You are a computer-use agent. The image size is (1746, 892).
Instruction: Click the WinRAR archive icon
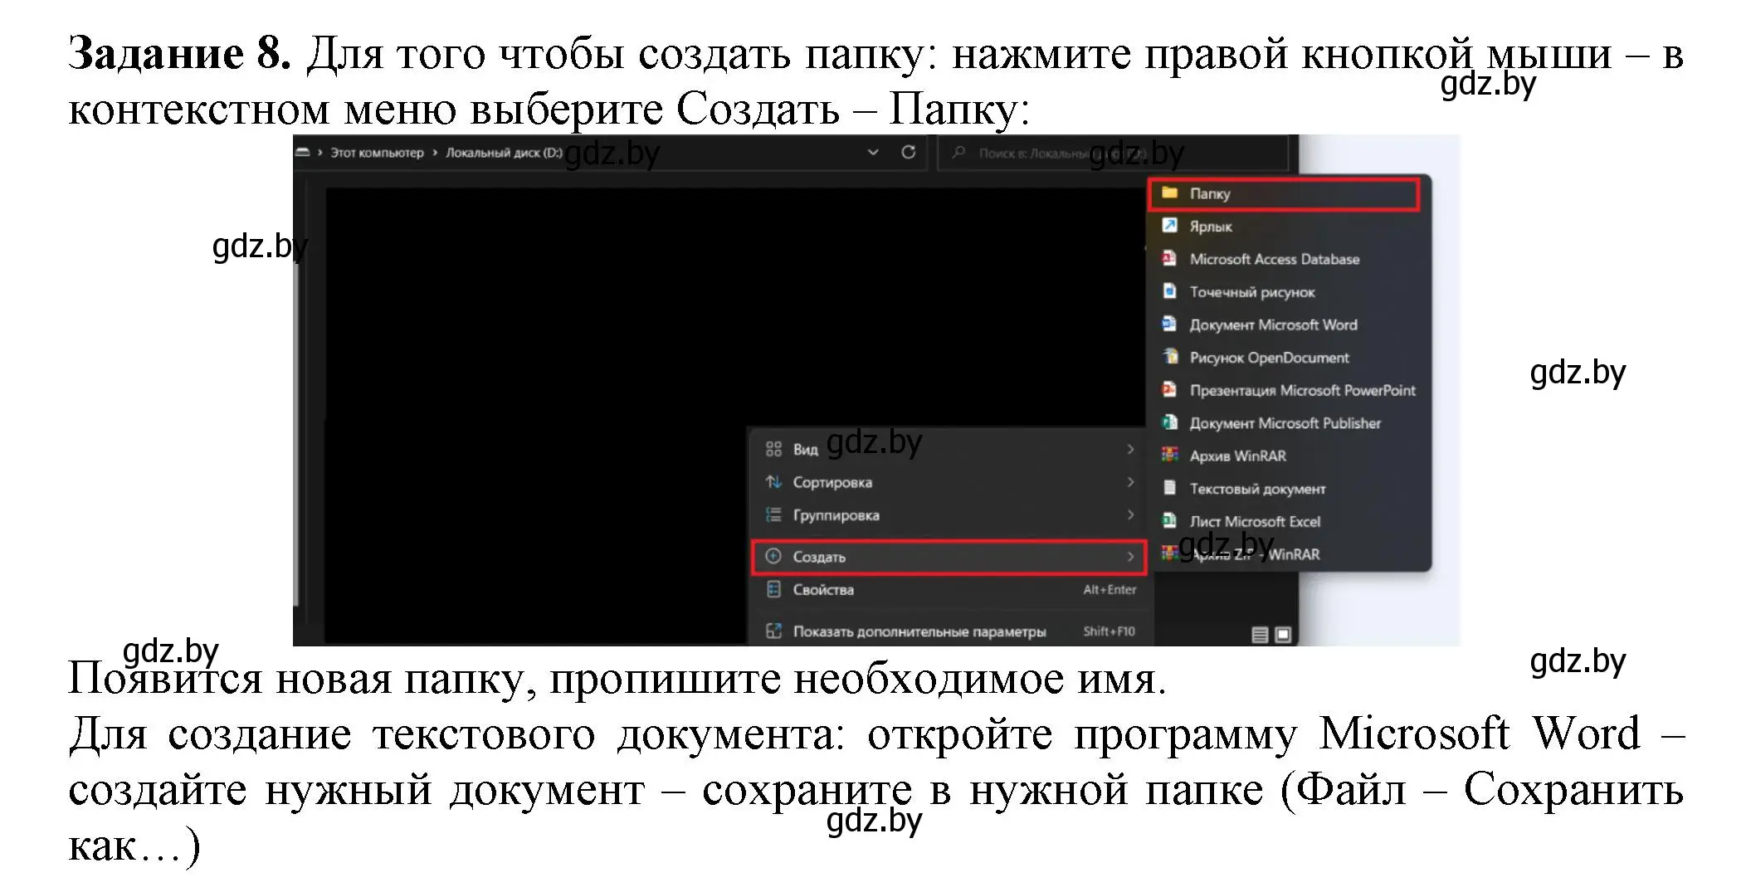[1170, 455]
